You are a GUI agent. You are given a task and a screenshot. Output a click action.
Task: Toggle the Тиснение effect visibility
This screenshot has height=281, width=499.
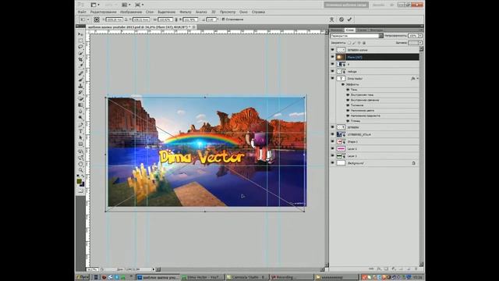[348, 105]
